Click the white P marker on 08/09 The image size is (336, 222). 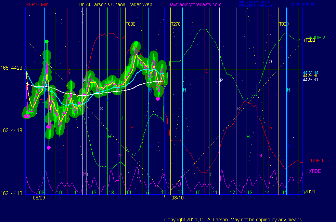point(85,80)
